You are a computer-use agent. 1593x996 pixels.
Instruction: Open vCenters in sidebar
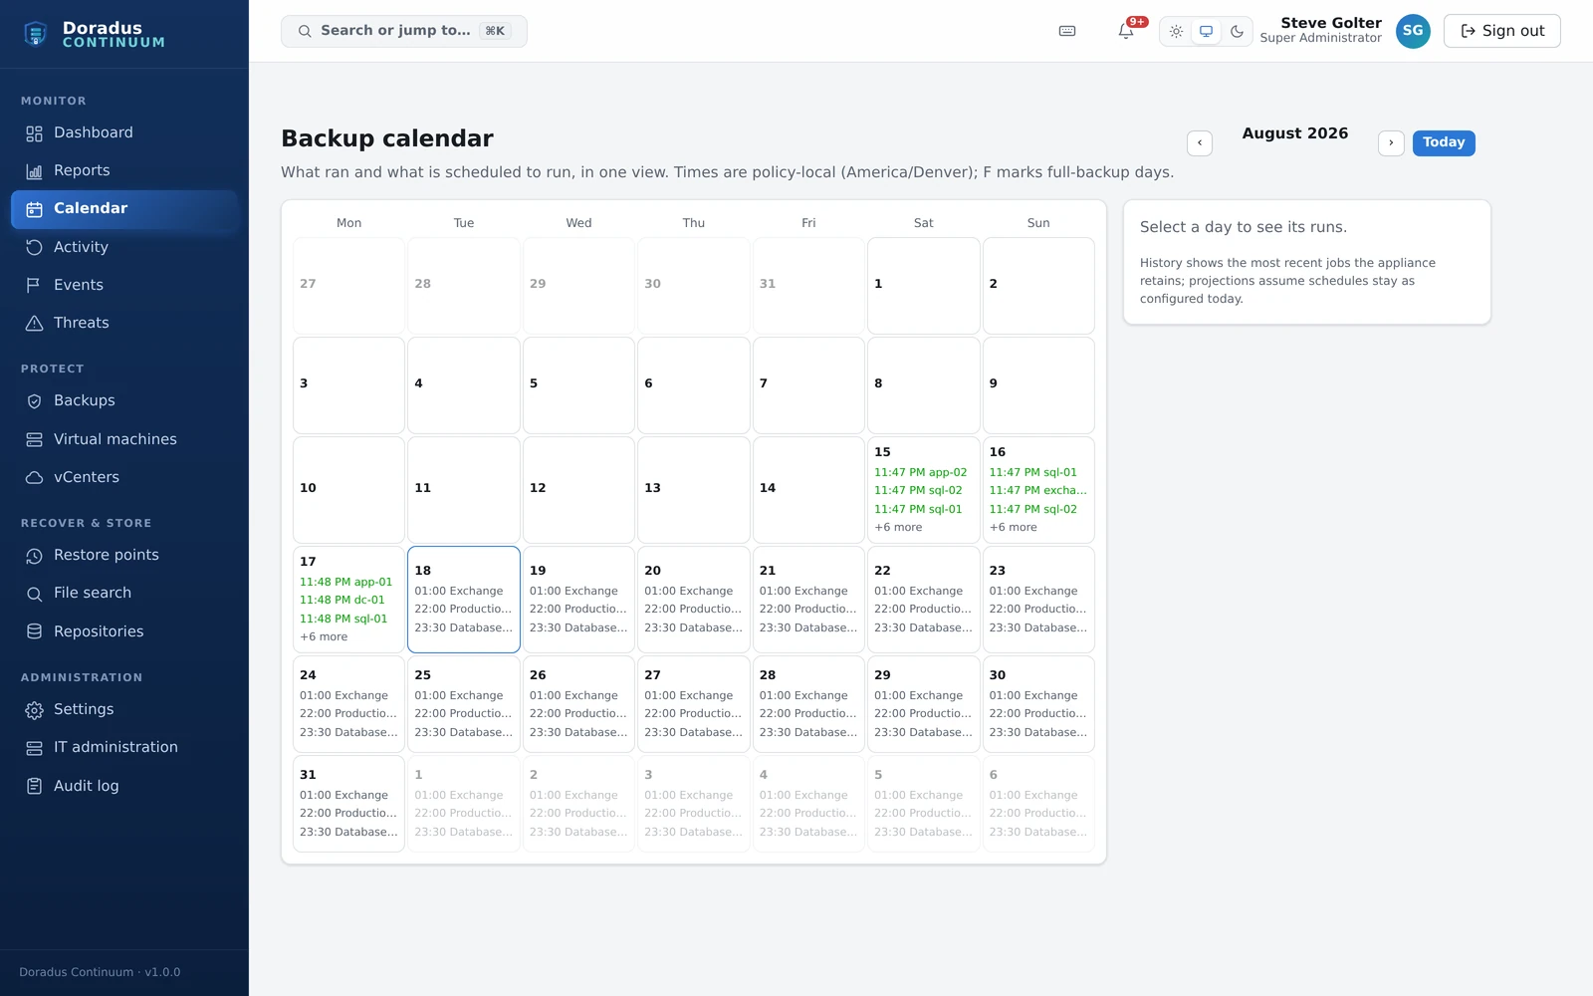pyautogui.click(x=124, y=477)
